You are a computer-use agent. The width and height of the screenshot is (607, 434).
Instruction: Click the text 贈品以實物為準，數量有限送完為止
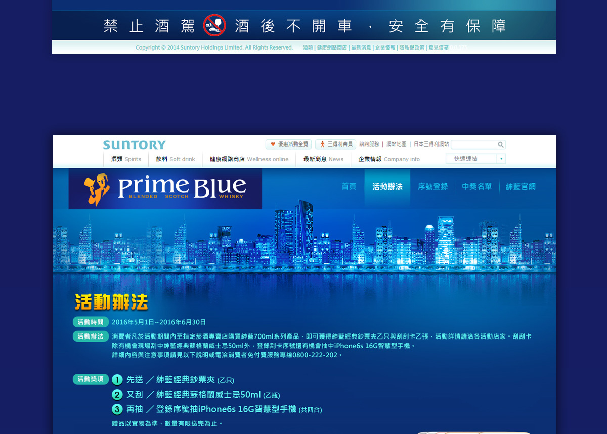point(167,423)
